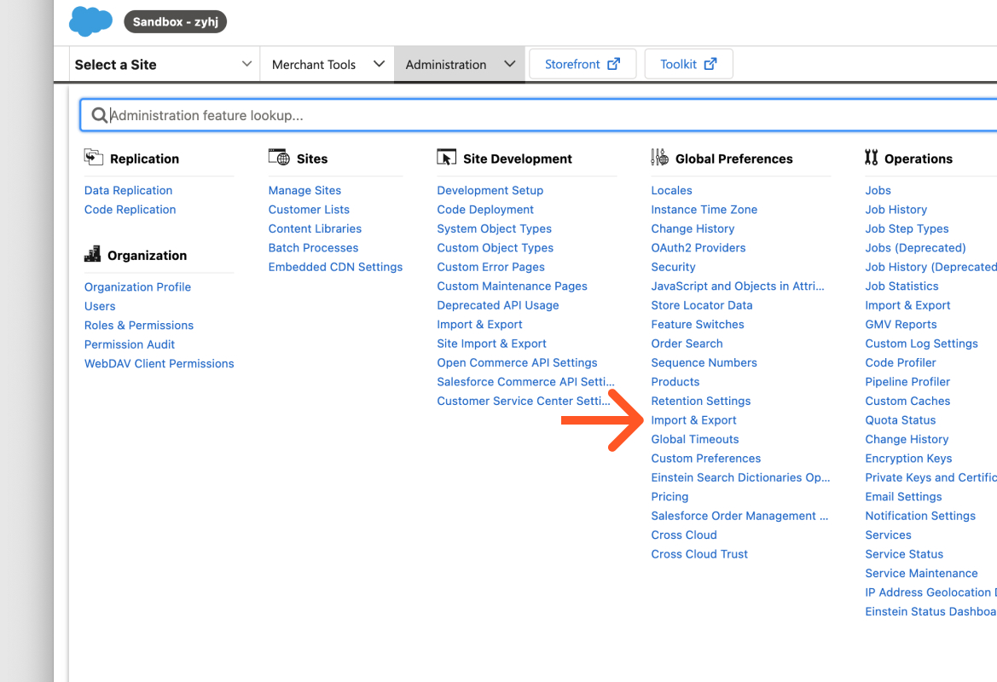Open Code Profiler
Image resolution: width=997 pixels, height=682 pixels.
coord(901,362)
